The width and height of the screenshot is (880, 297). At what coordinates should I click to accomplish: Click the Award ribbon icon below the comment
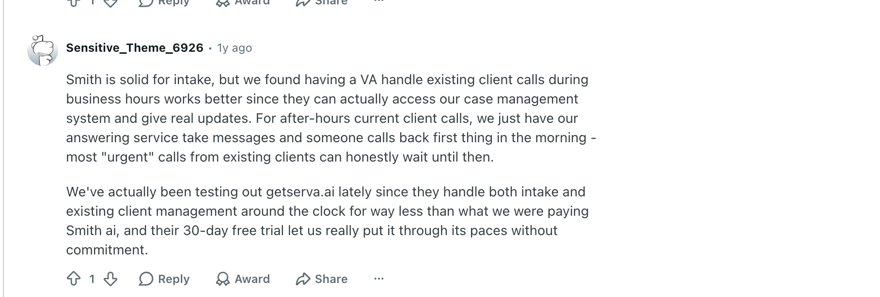coord(223,279)
